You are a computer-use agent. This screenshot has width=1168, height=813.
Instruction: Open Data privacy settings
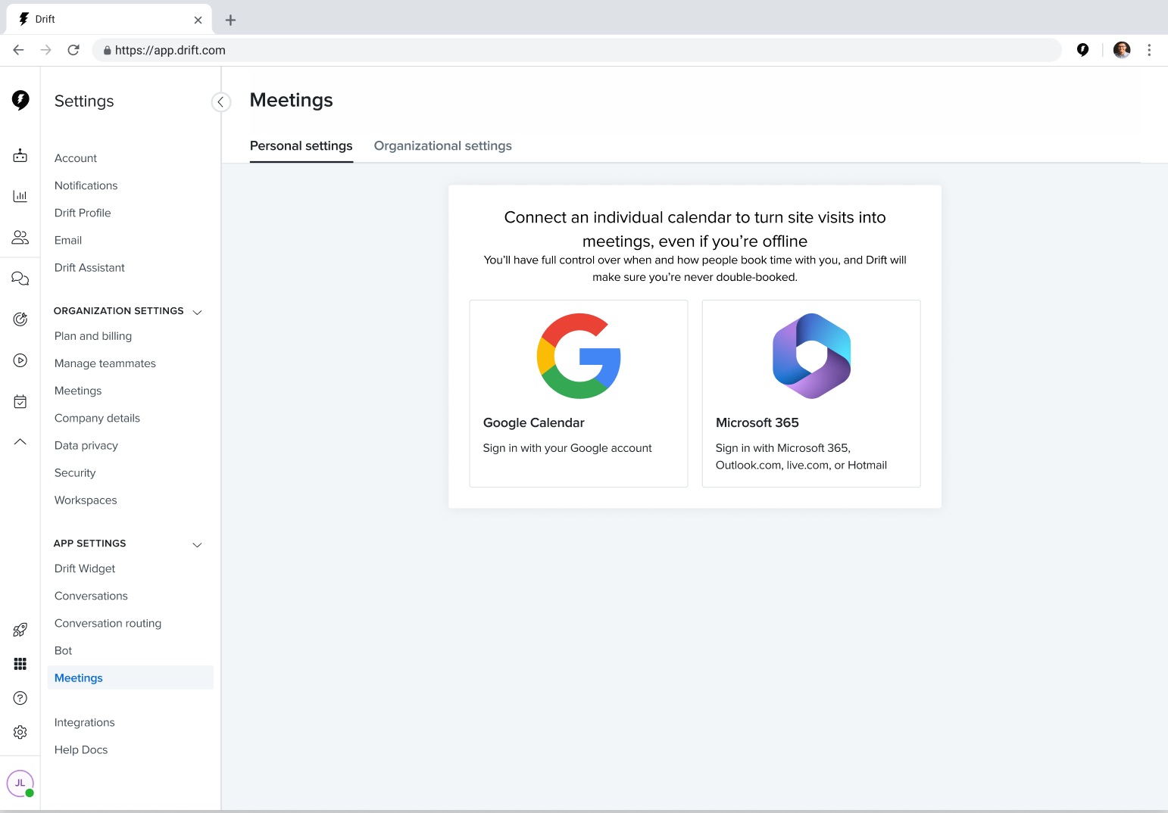pos(86,445)
